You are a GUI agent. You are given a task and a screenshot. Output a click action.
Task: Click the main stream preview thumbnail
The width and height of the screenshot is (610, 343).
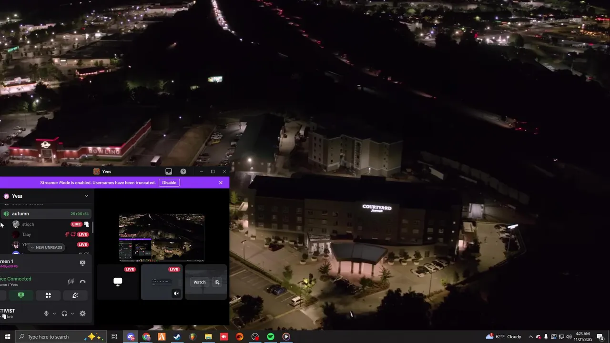pos(162,238)
